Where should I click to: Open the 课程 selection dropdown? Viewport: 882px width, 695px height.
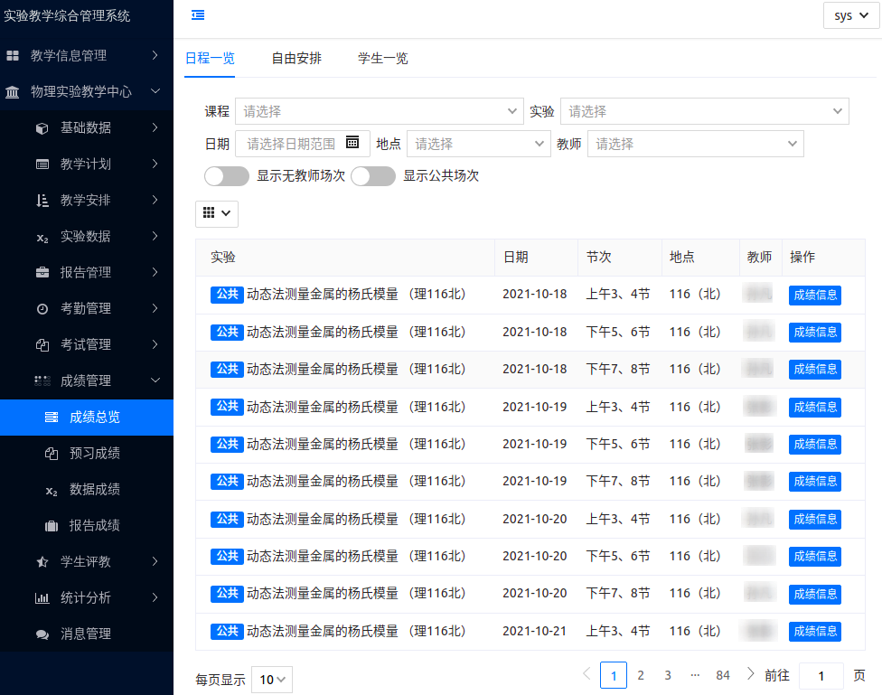[378, 111]
